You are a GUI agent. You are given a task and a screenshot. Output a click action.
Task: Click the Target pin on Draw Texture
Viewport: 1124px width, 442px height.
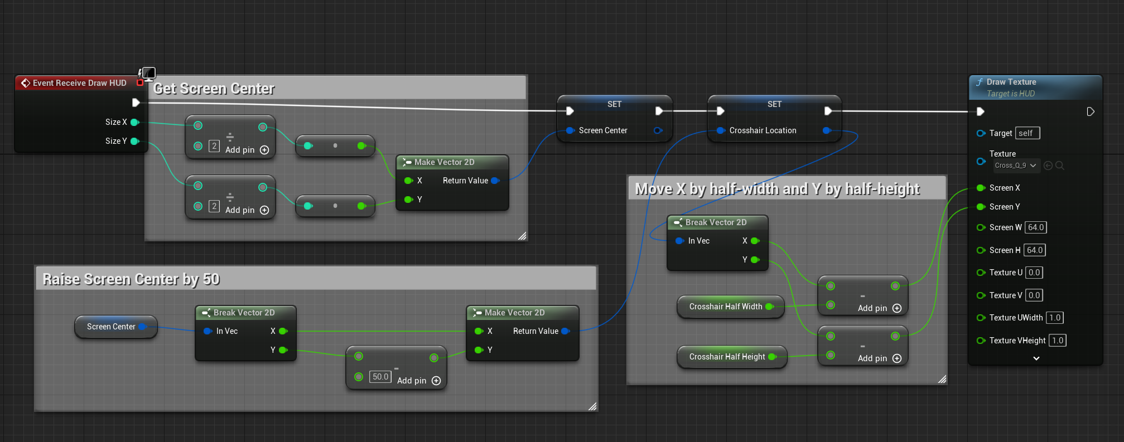point(981,133)
